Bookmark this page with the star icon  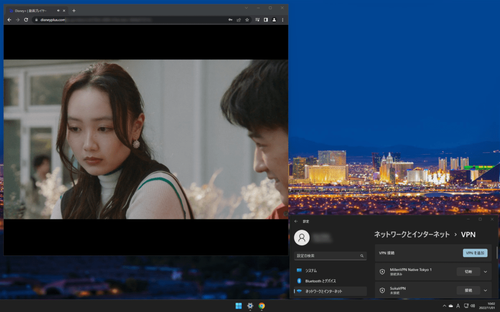coord(247,19)
